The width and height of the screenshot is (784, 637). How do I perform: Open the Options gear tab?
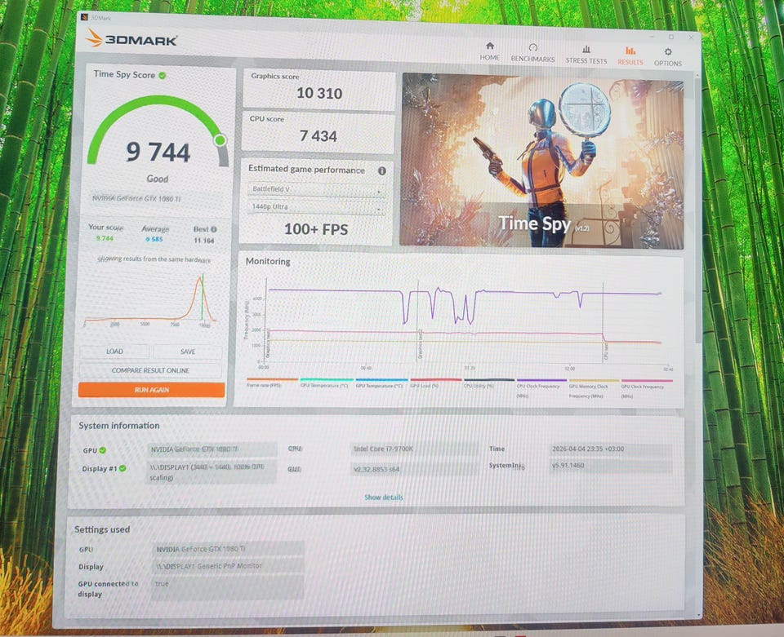pyautogui.click(x=667, y=57)
